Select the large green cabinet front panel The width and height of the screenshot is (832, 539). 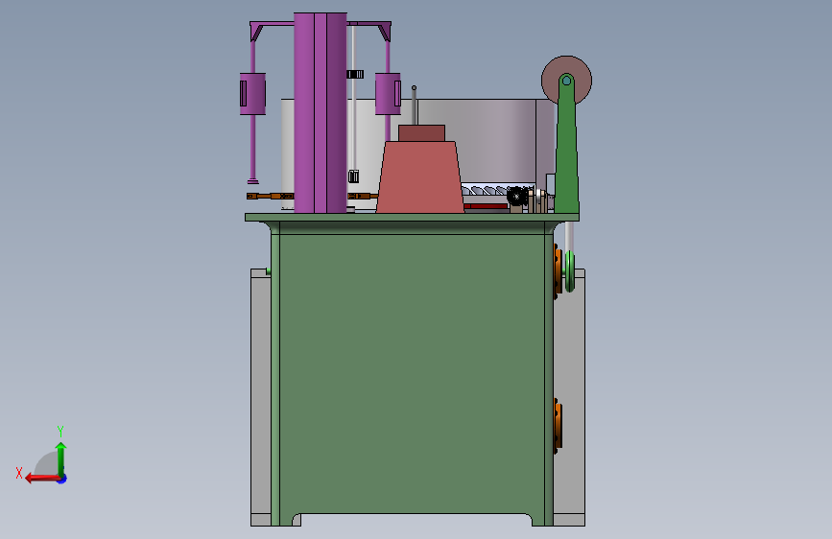click(x=412, y=371)
